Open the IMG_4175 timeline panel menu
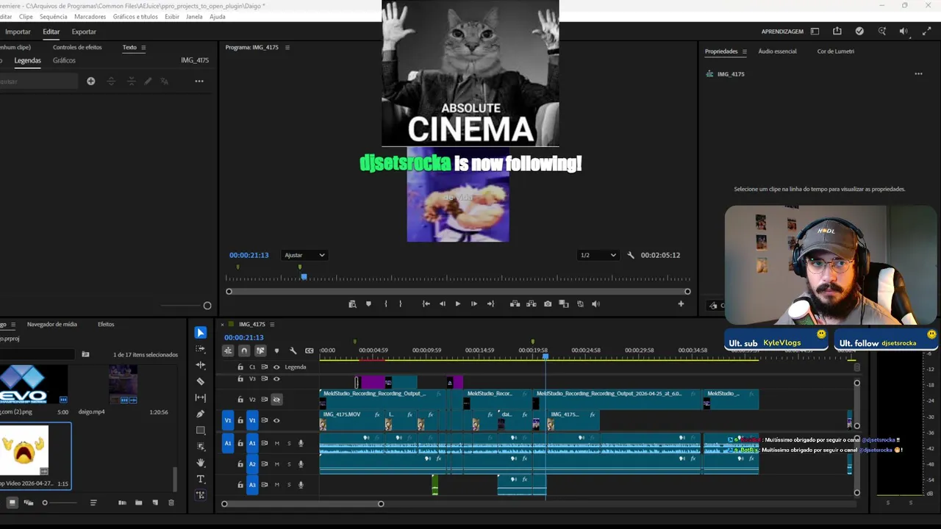Screen dimensions: 941x529 272,324
